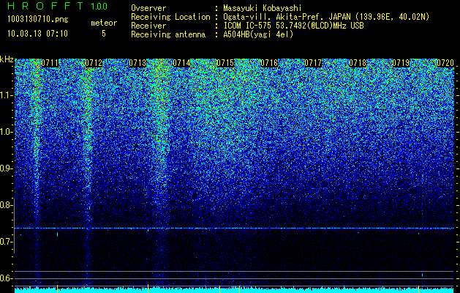Select the filename 1003130710.png

click(x=38, y=20)
